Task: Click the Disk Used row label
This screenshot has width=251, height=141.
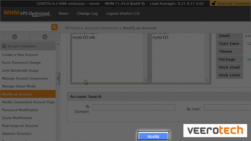Action: pos(229,67)
